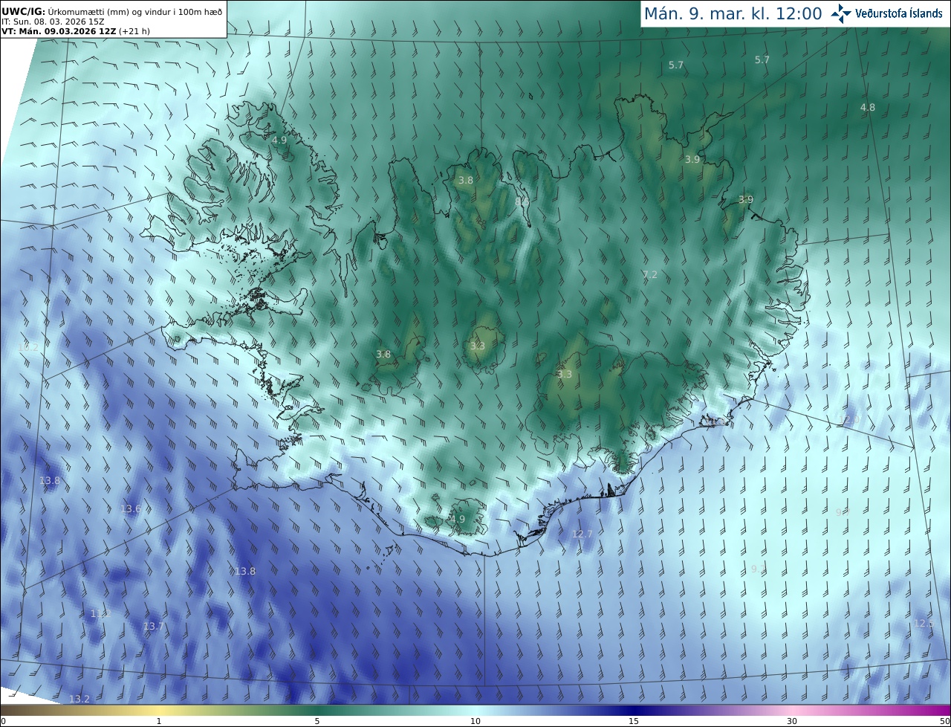This screenshot has height=727, width=951.
Task: Click the 12.7 value off the south coast
Action: pos(583,534)
